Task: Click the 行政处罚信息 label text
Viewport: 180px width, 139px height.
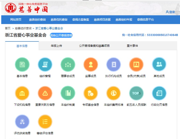Action: coord(159,105)
